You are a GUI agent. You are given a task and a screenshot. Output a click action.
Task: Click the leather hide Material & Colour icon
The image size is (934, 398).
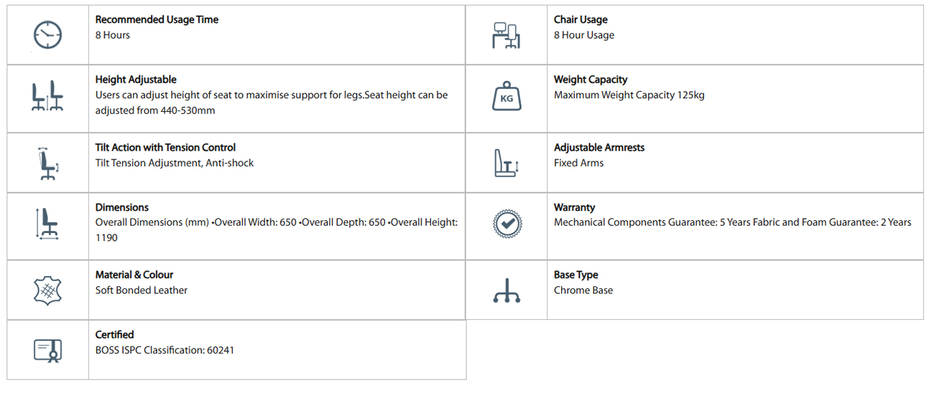tap(48, 290)
